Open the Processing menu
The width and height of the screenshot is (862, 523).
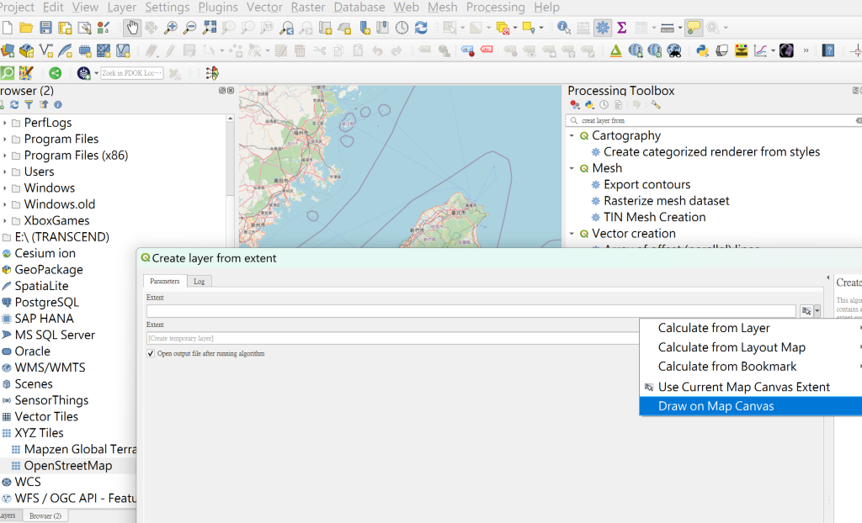pyautogui.click(x=495, y=7)
